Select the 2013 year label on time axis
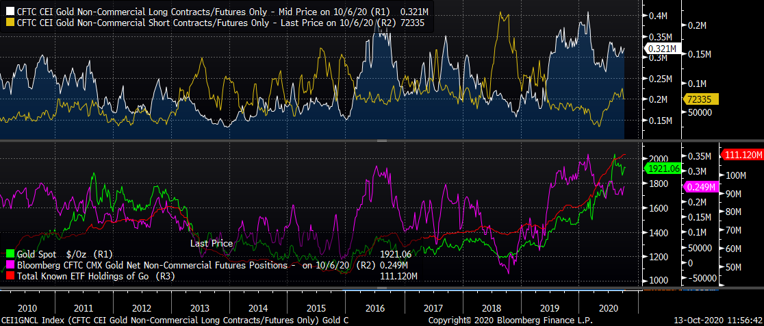764x326 pixels. tap(201, 308)
